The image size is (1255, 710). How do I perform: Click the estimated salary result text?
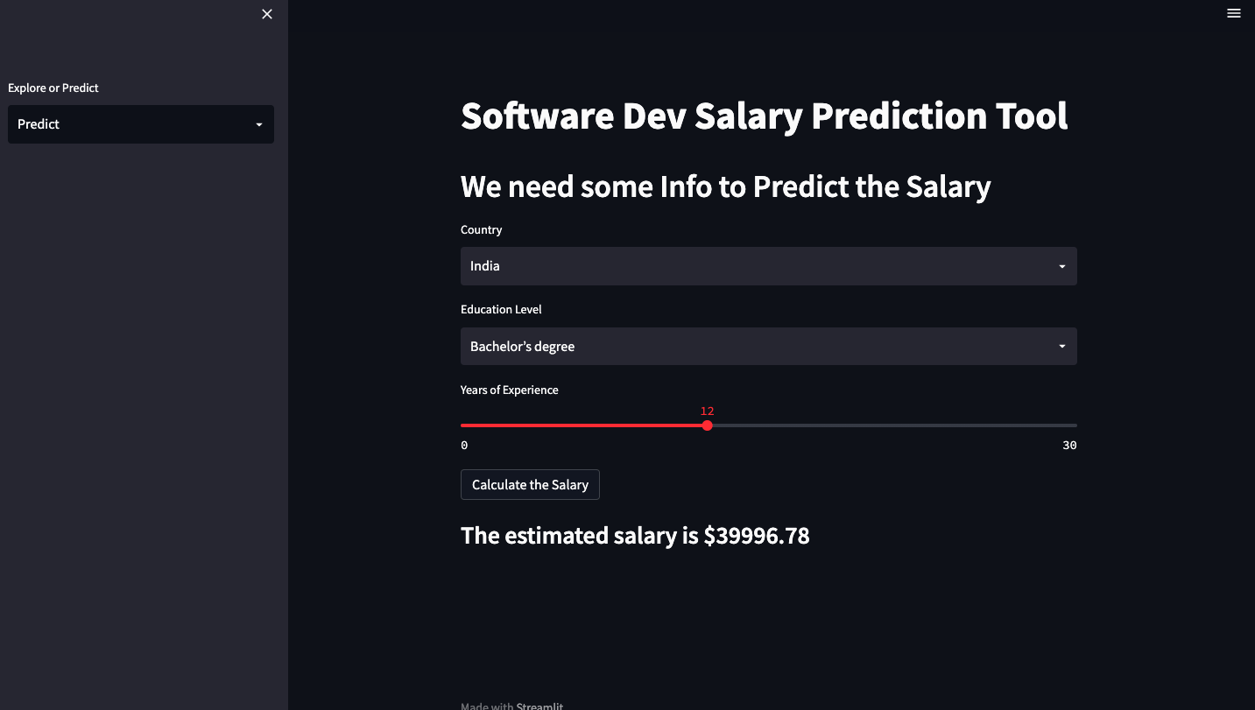click(635, 535)
